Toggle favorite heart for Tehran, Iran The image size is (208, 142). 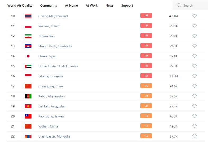coord(195,36)
